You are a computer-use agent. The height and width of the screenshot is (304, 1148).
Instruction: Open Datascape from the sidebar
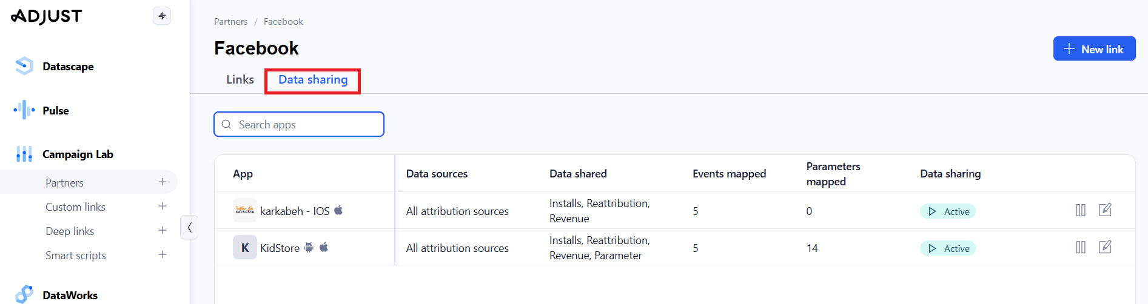pos(67,67)
